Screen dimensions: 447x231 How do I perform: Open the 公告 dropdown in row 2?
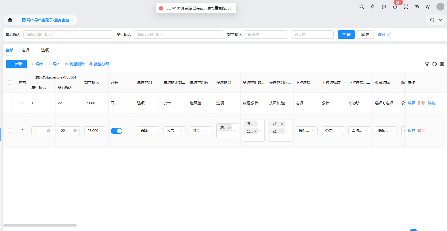(174, 131)
